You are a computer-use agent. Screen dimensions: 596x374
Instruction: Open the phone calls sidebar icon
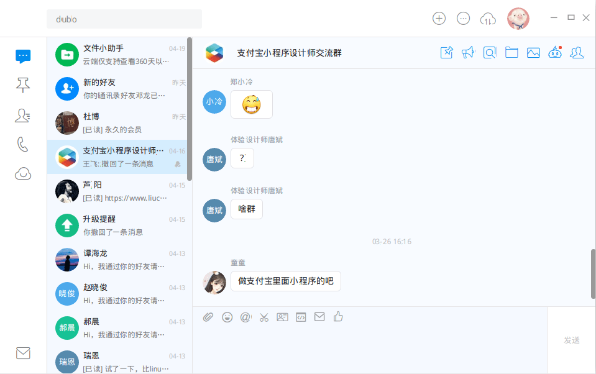point(23,144)
